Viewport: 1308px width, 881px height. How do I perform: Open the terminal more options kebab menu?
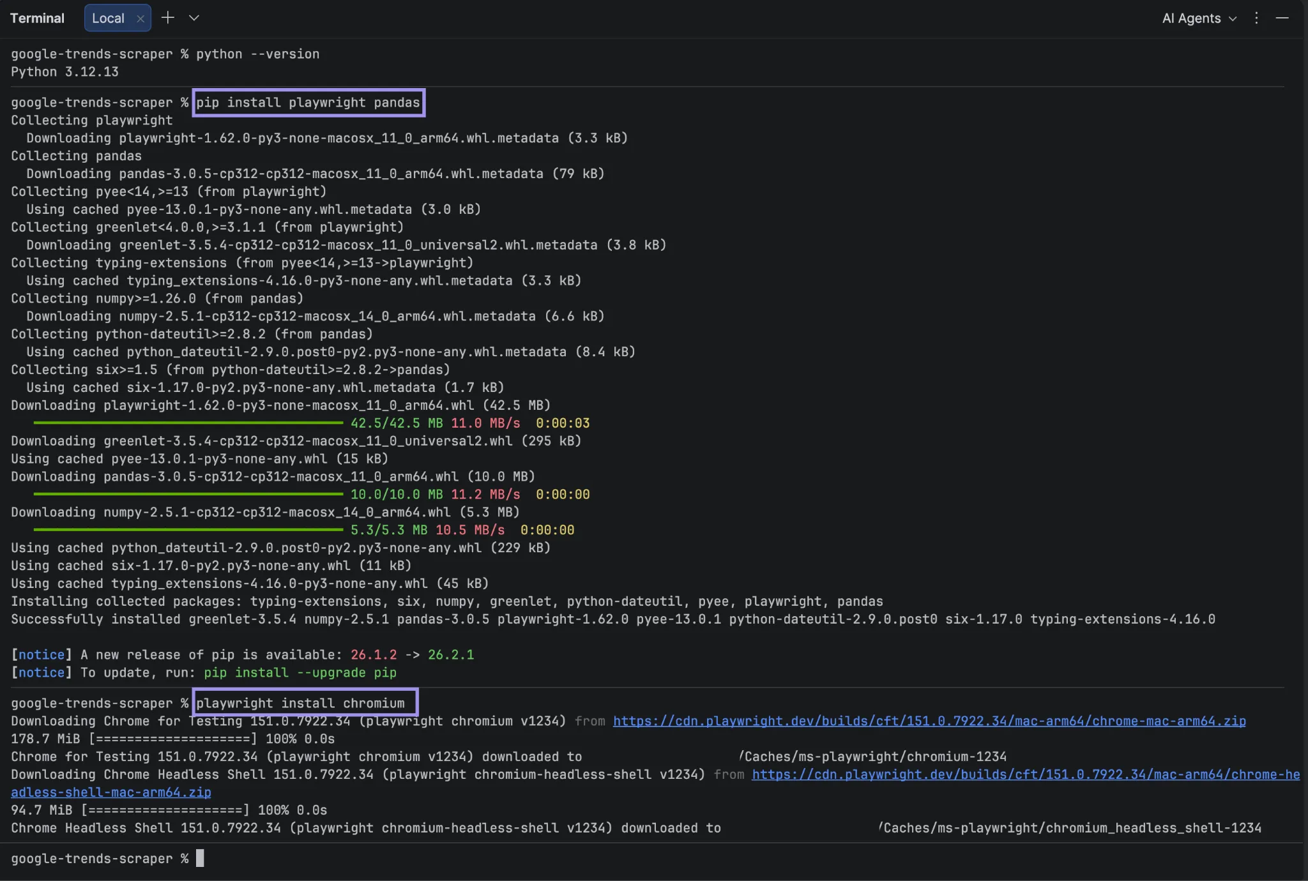tap(1256, 18)
